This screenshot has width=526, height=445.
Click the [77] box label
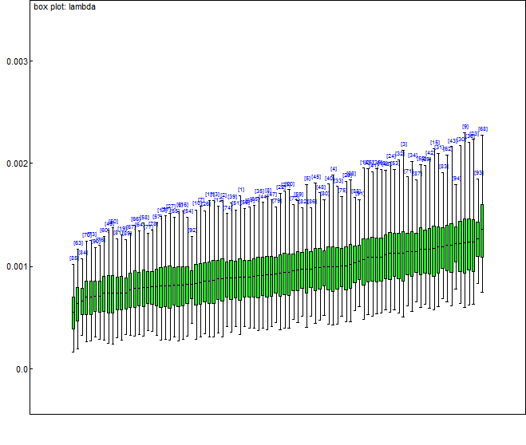point(148,226)
